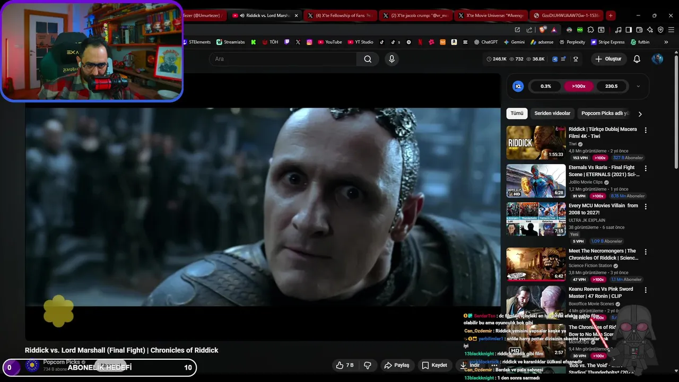The width and height of the screenshot is (679, 382).
Task: Open the Popcorn Picks channel link
Action: (62, 362)
